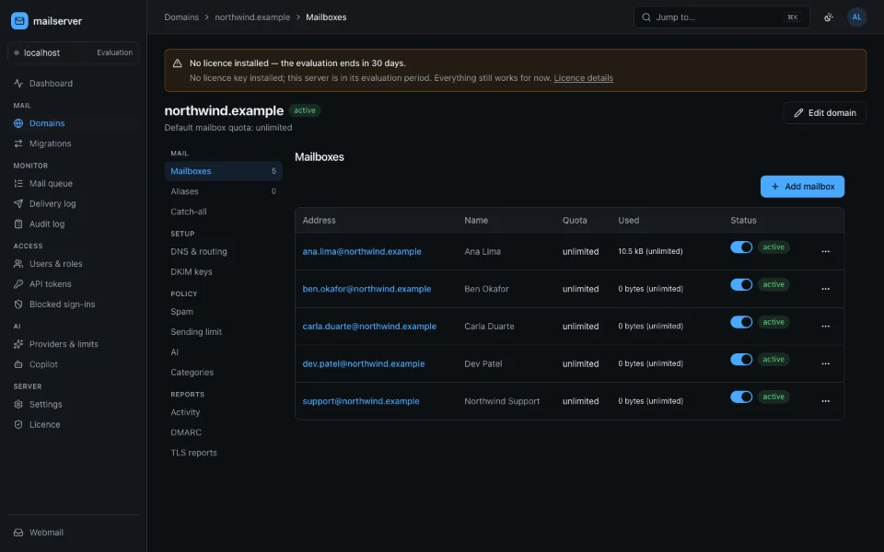The height and width of the screenshot is (552, 884).
Task: View TLS reports
Action: pyautogui.click(x=223, y=453)
